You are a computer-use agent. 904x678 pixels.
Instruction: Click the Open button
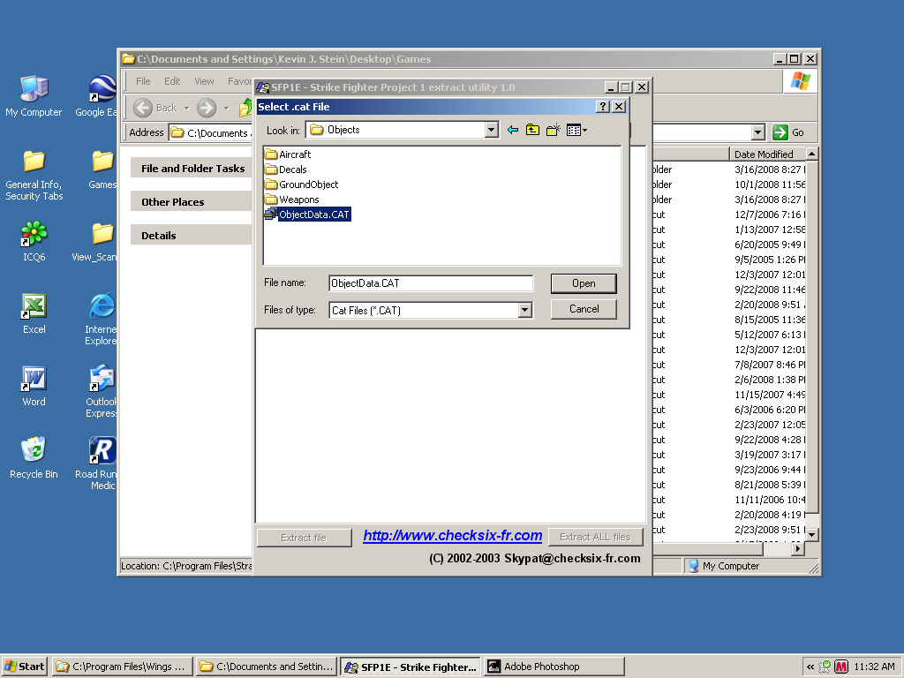[584, 283]
